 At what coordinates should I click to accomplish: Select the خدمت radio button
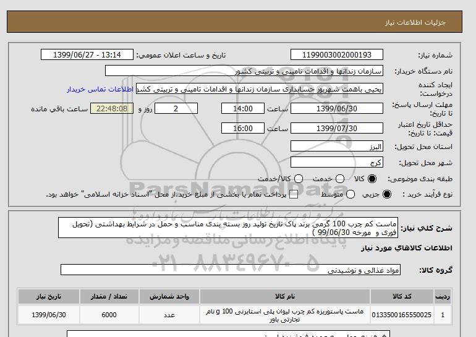tap(340, 179)
